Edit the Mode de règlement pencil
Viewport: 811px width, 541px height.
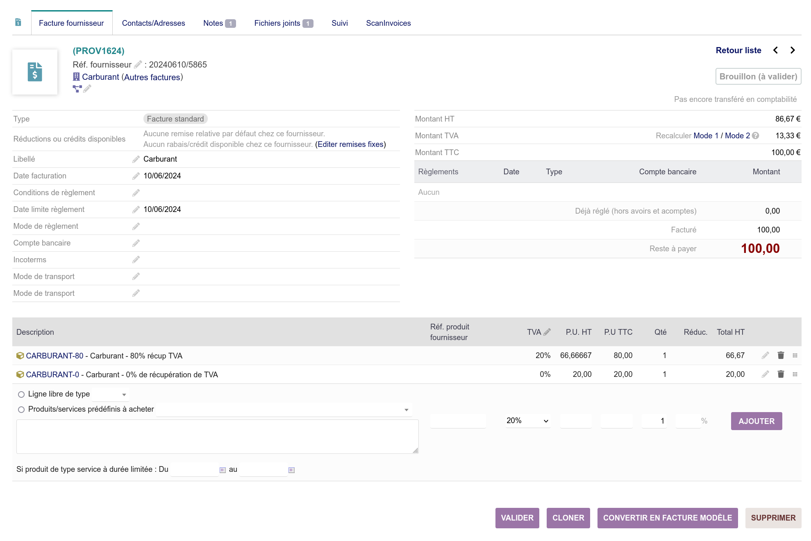point(136,226)
